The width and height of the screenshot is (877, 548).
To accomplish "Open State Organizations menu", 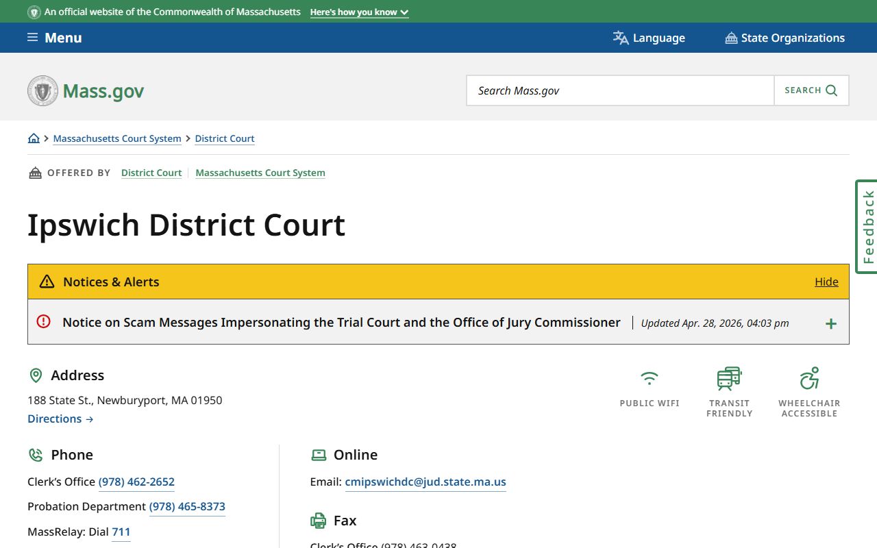I will tap(785, 38).
